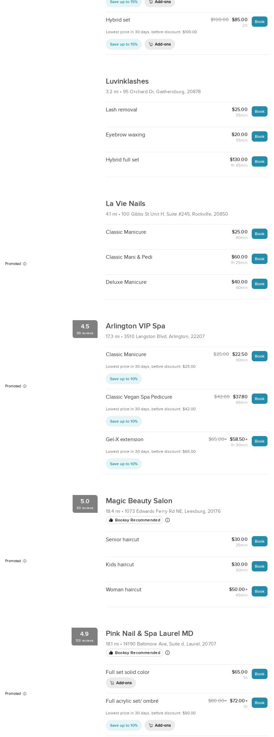Screen dimensions: 274x737
Task: Open the Luvinklashes business page
Action: (127, 81)
